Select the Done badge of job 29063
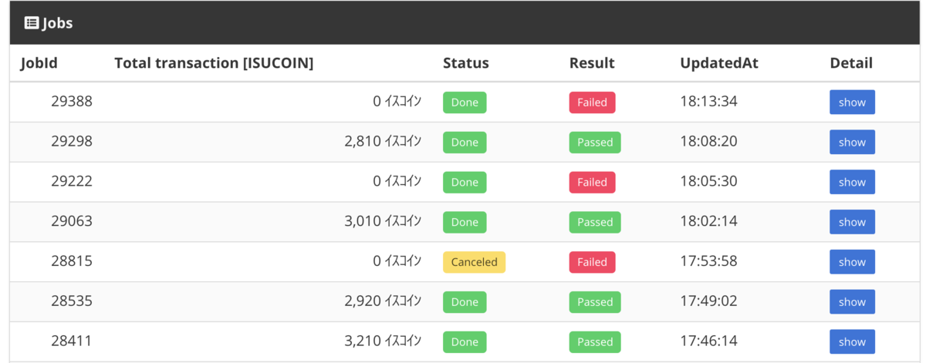This screenshot has height=363, width=926. [465, 222]
